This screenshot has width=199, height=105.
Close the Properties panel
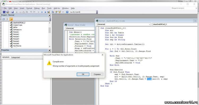[x=49, y=50]
